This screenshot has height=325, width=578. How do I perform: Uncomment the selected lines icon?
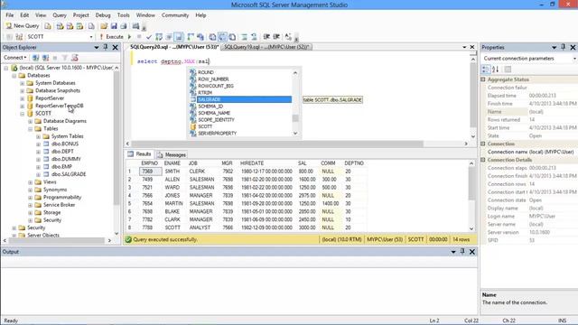(x=254, y=36)
